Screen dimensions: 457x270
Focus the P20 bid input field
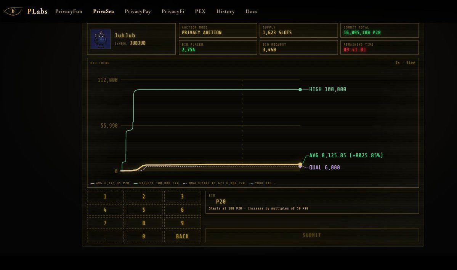point(312,202)
